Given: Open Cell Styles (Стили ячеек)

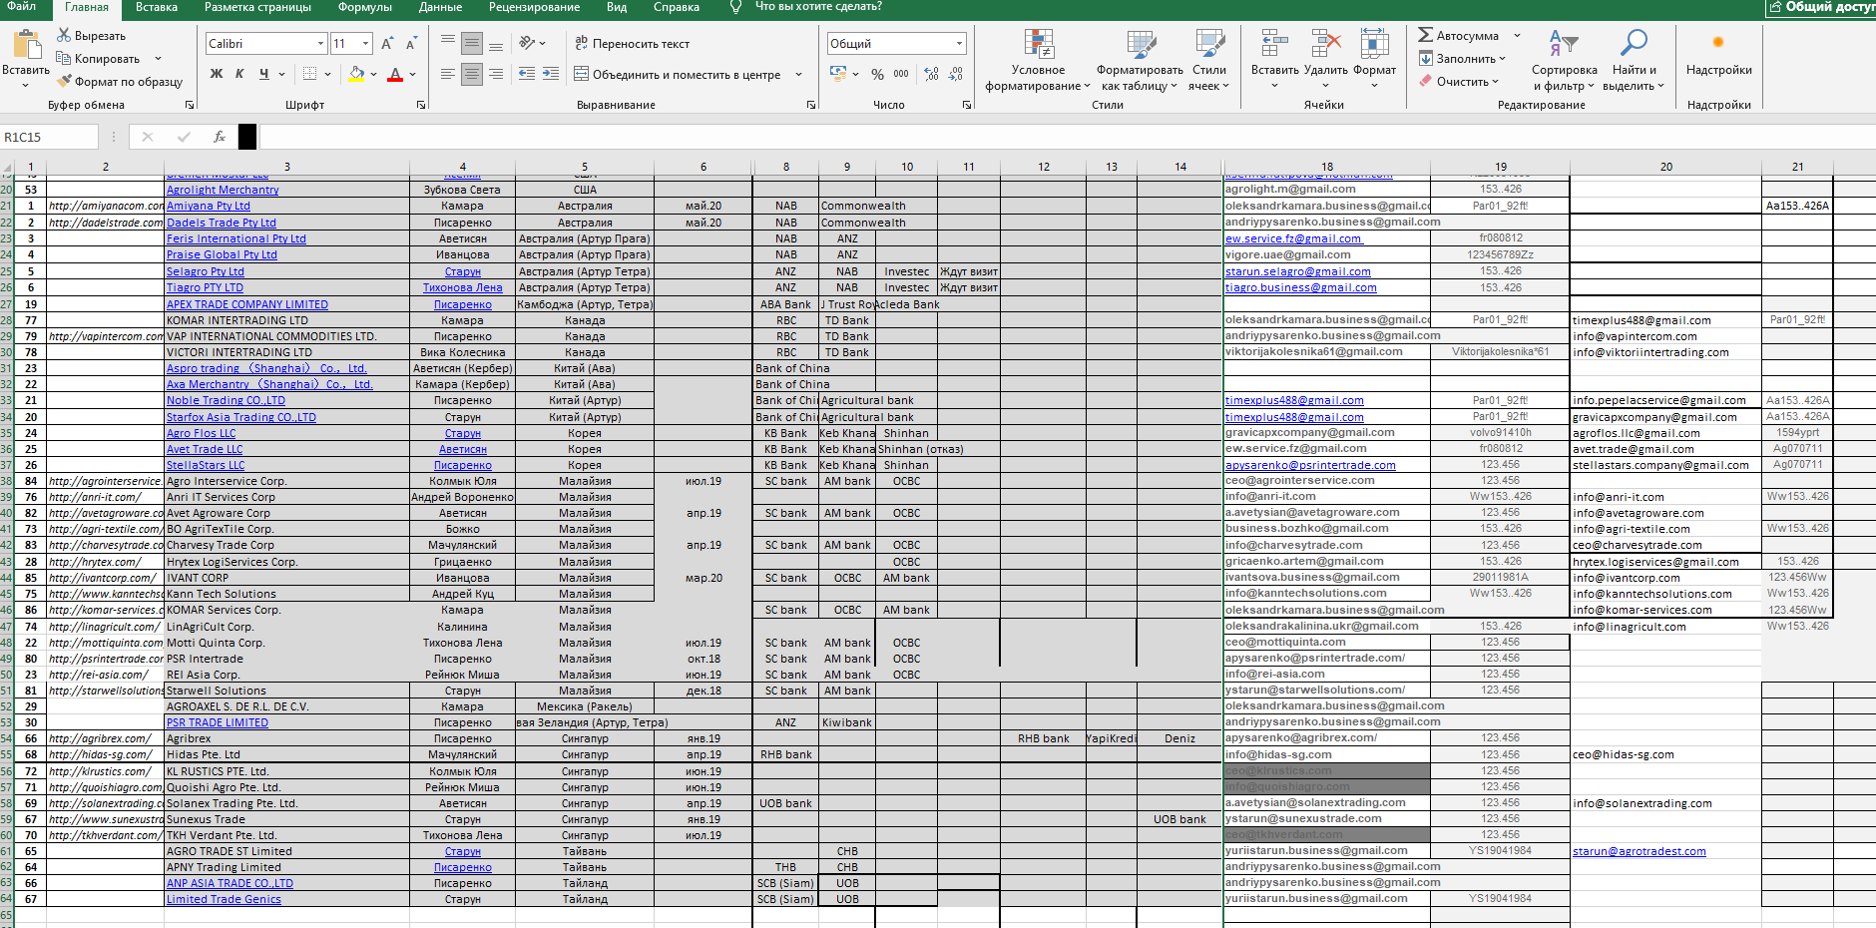Looking at the screenshot, I should pos(1209,60).
